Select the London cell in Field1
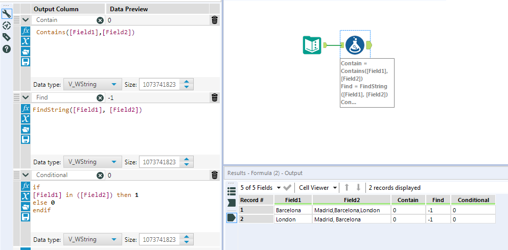This screenshot has height=250, width=508. [x=293, y=219]
